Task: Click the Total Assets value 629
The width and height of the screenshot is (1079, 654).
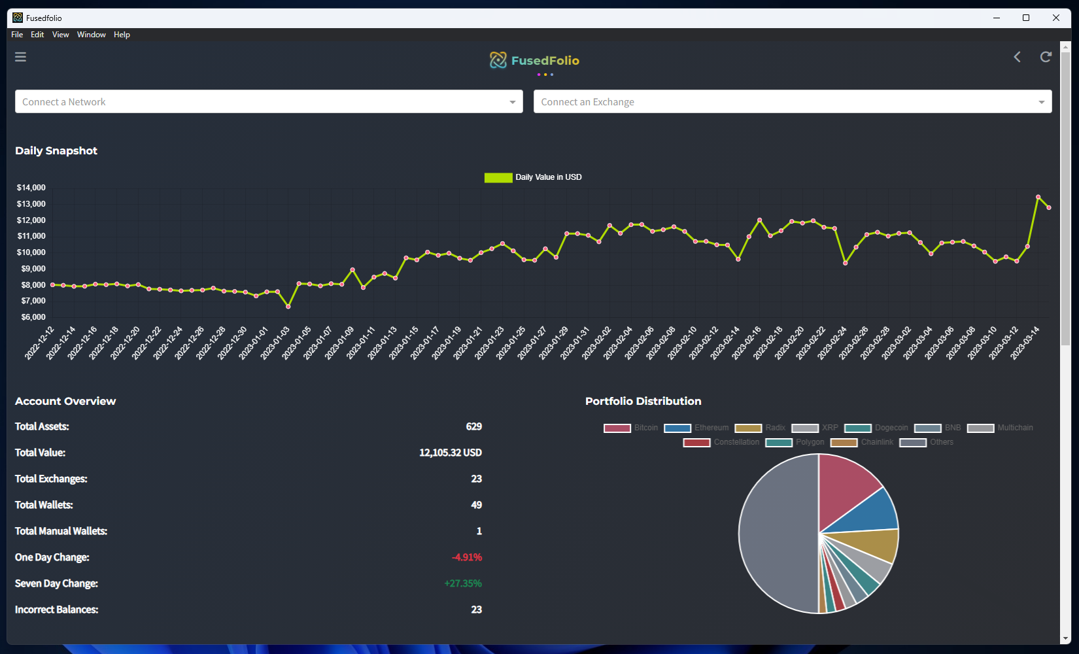Action: [x=474, y=426]
